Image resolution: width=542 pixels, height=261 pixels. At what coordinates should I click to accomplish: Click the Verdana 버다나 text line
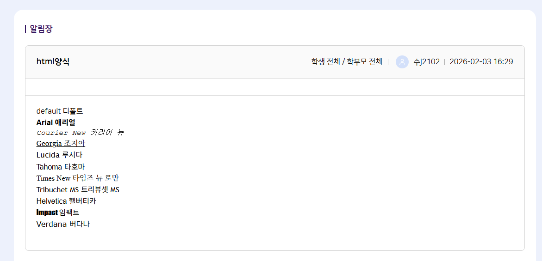[63, 225]
